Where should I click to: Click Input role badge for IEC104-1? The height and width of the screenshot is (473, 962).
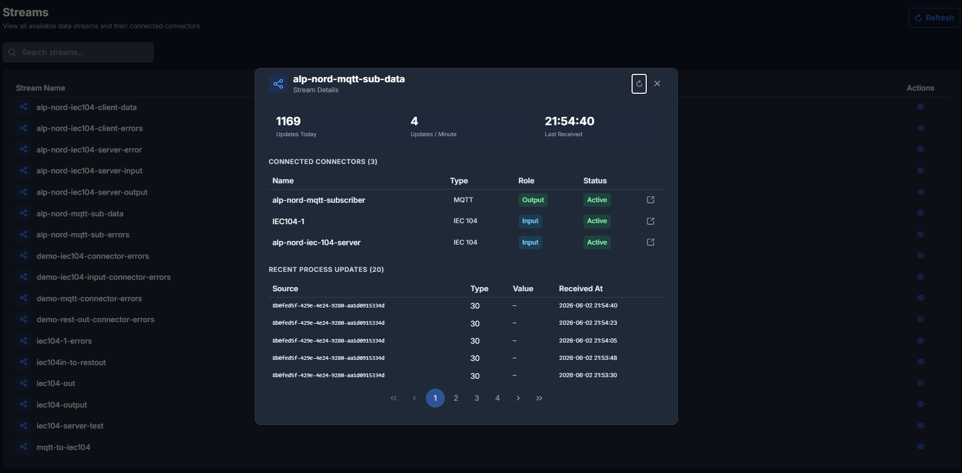[530, 221]
